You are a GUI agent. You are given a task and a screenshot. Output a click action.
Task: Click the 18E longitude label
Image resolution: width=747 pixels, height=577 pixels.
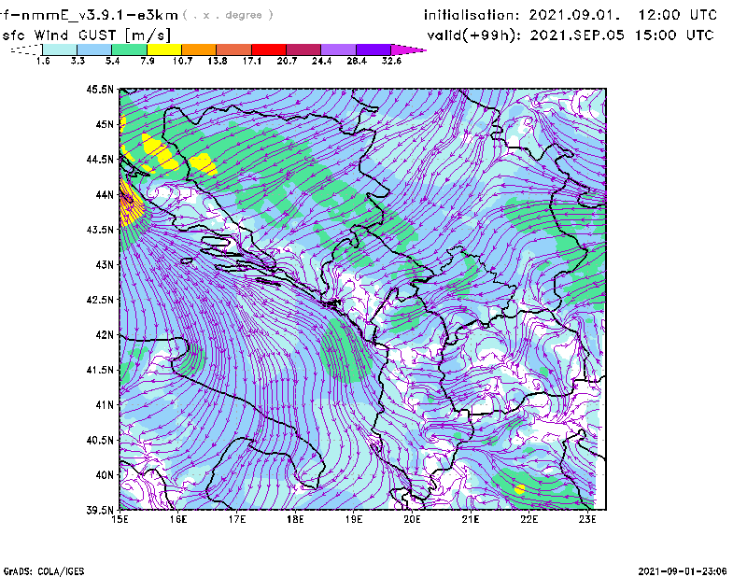point(295,519)
